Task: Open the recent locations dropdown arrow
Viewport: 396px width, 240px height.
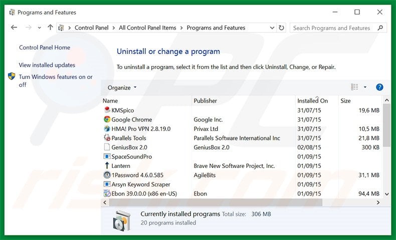Action: [40, 28]
